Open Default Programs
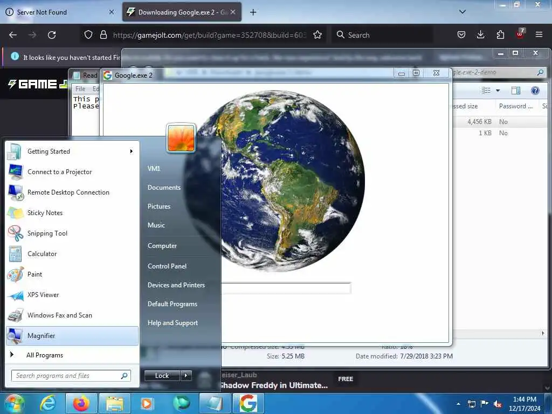Viewport: 552px width, 414px height. point(172,304)
